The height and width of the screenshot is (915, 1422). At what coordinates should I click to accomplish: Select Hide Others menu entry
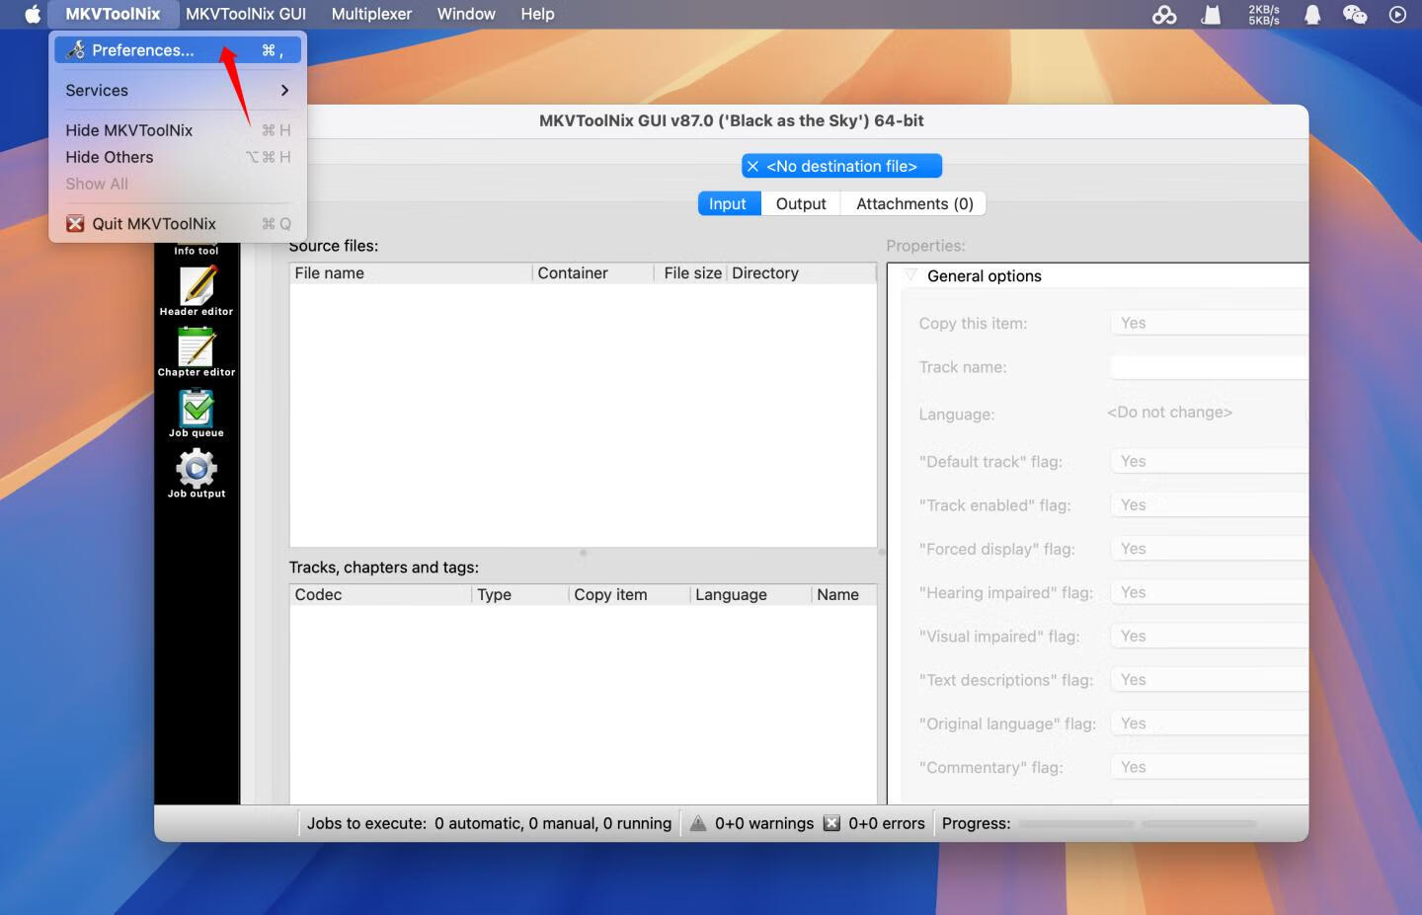[178, 156]
